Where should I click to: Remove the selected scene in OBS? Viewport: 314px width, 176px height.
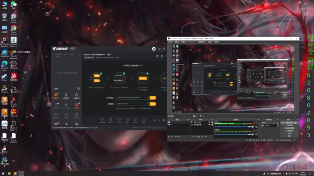[x=172, y=136]
